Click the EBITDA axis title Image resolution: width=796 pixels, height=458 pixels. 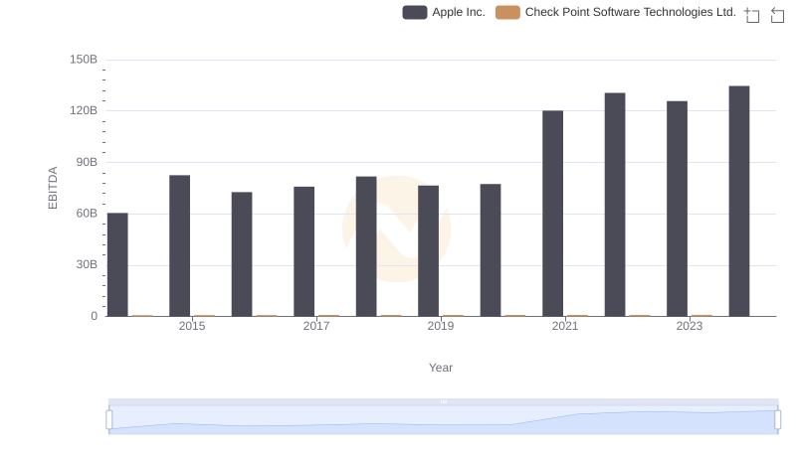53,188
